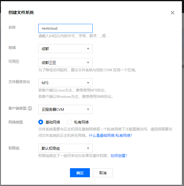184x186 pixels.
Task: Open the 地域 dropdown showing 成都
Action: pyautogui.click(x=65, y=49)
